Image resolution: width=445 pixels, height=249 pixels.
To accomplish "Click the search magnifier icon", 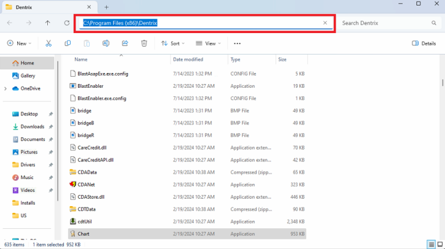I will tap(434, 23).
